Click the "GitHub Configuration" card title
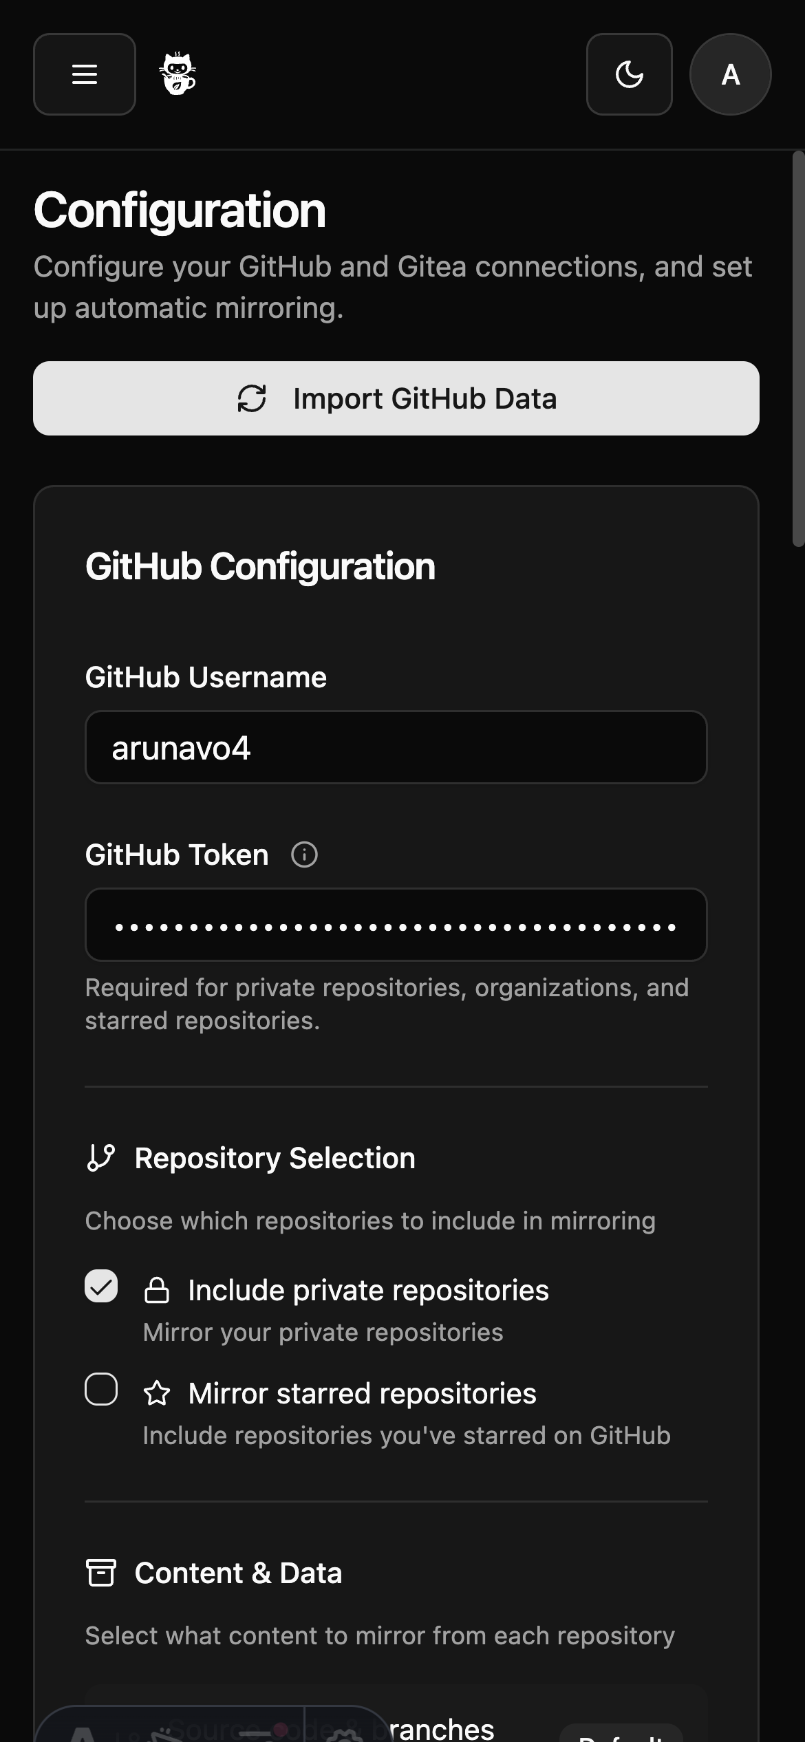805x1742 pixels. click(260, 566)
